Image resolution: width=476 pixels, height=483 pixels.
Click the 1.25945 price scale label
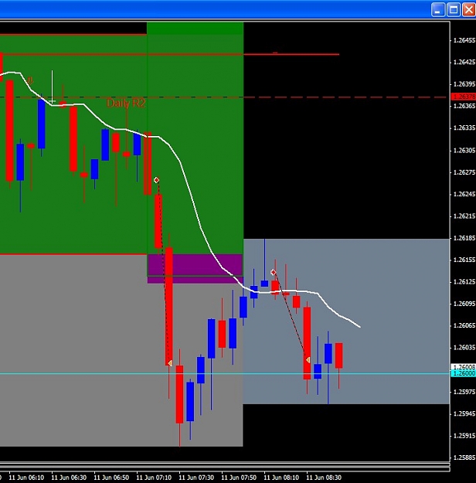pyautogui.click(x=464, y=413)
